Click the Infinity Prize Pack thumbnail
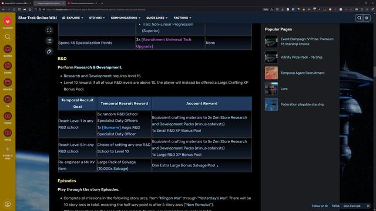The image size is (376, 211). tap(271, 57)
